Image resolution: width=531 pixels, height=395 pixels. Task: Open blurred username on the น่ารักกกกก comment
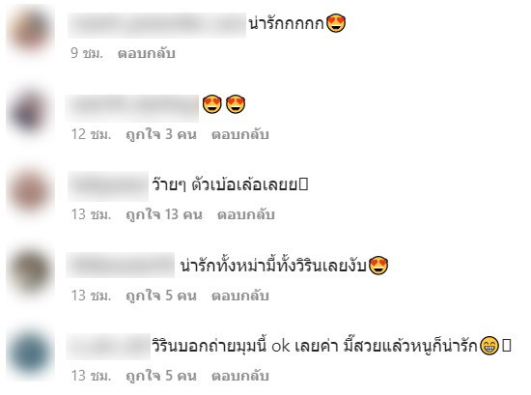[156, 25]
